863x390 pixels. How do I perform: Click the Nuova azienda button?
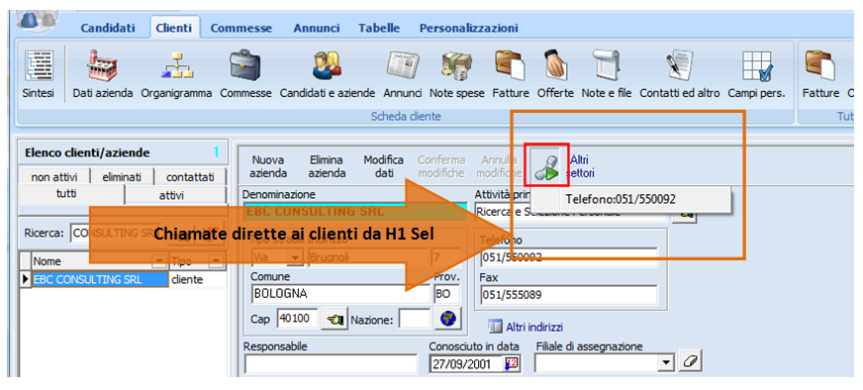(x=268, y=166)
